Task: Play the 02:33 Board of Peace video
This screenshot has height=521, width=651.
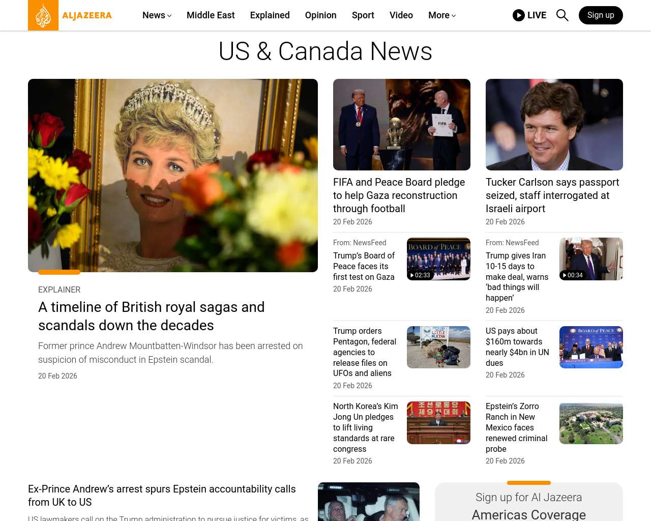Action: (438, 259)
